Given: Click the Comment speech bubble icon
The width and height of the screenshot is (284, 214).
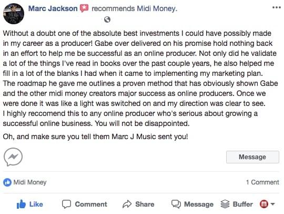Looking at the screenshot, I should pos(66,204).
